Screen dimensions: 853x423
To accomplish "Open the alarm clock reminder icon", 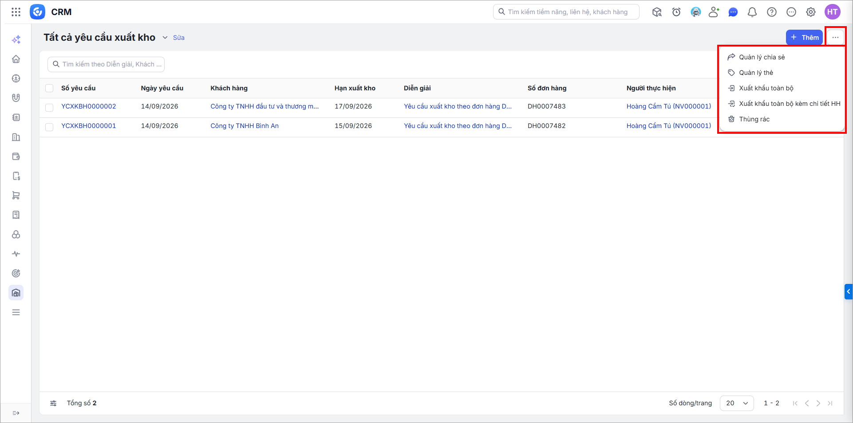I will 676,12.
